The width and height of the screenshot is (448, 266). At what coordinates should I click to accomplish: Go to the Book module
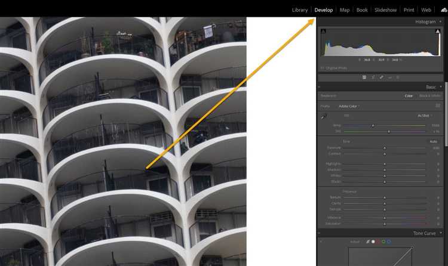pos(362,10)
